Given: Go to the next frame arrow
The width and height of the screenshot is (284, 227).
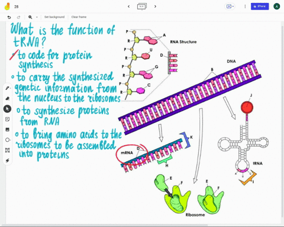Looking at the screenshot, I should [155, 7].
